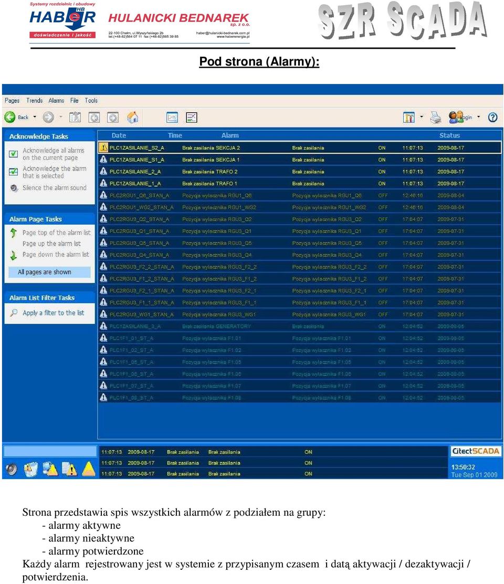This screenshot has height=584, width=504.
Task: Click the previous page toolbar icon
Action: coord(94,118)
